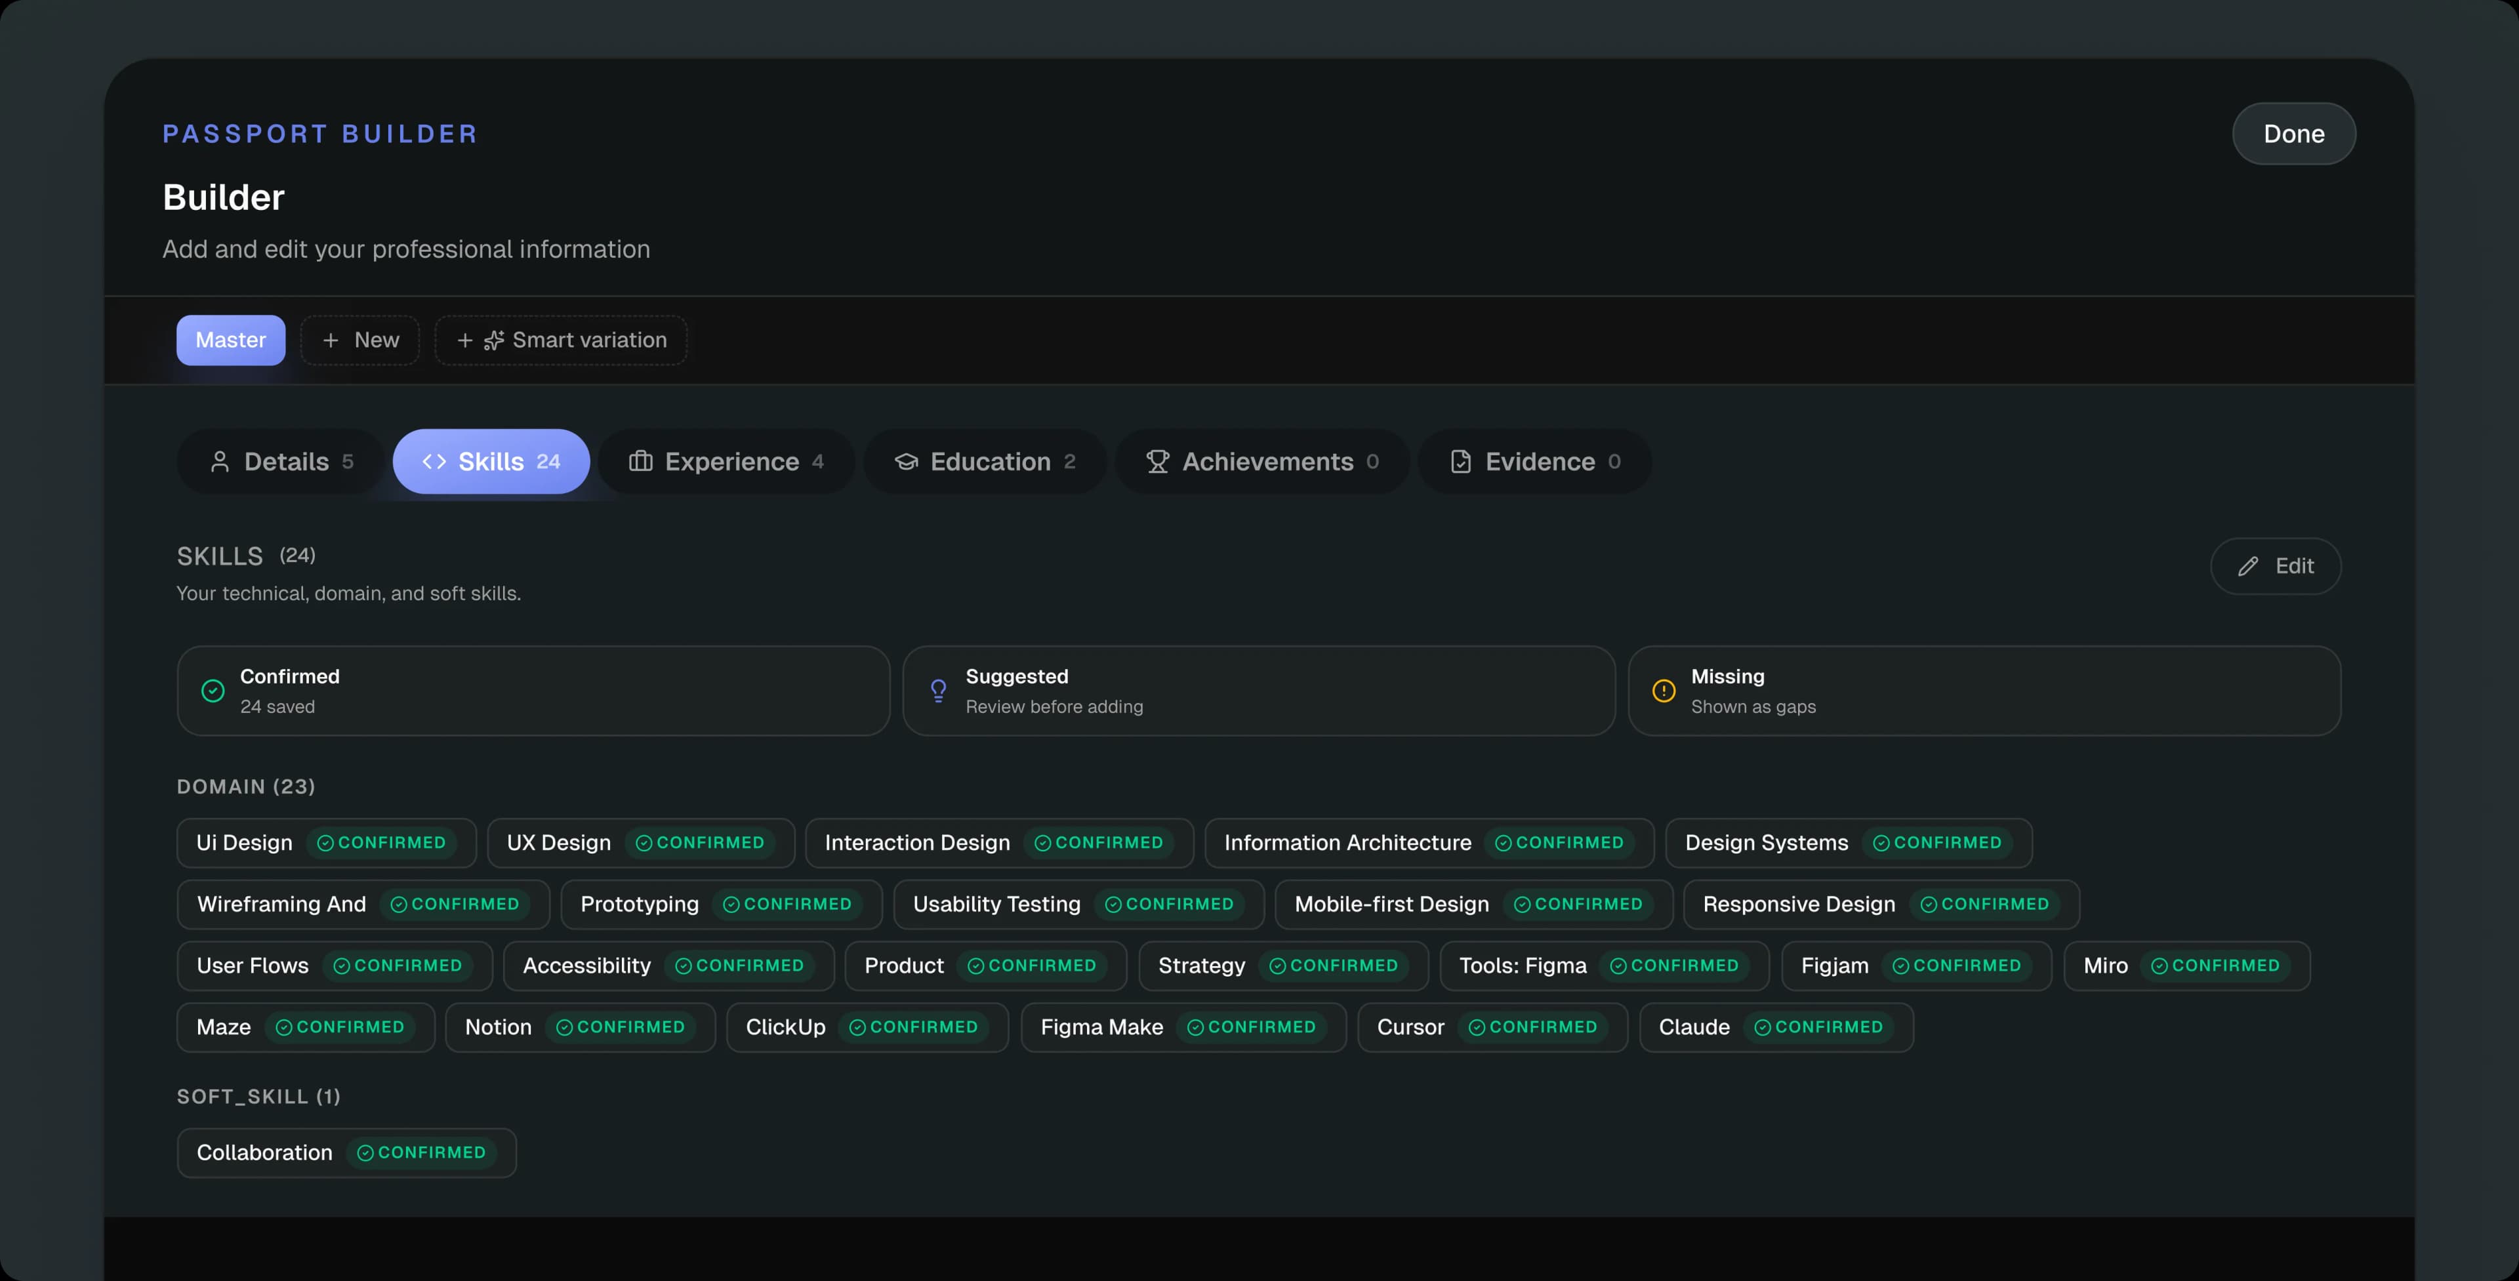Add a Smart variation
2519x1281 pixels.
tap(562, 340)
